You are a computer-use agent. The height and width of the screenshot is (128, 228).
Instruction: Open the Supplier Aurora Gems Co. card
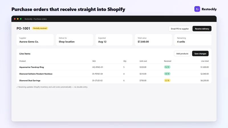(35, 40)
